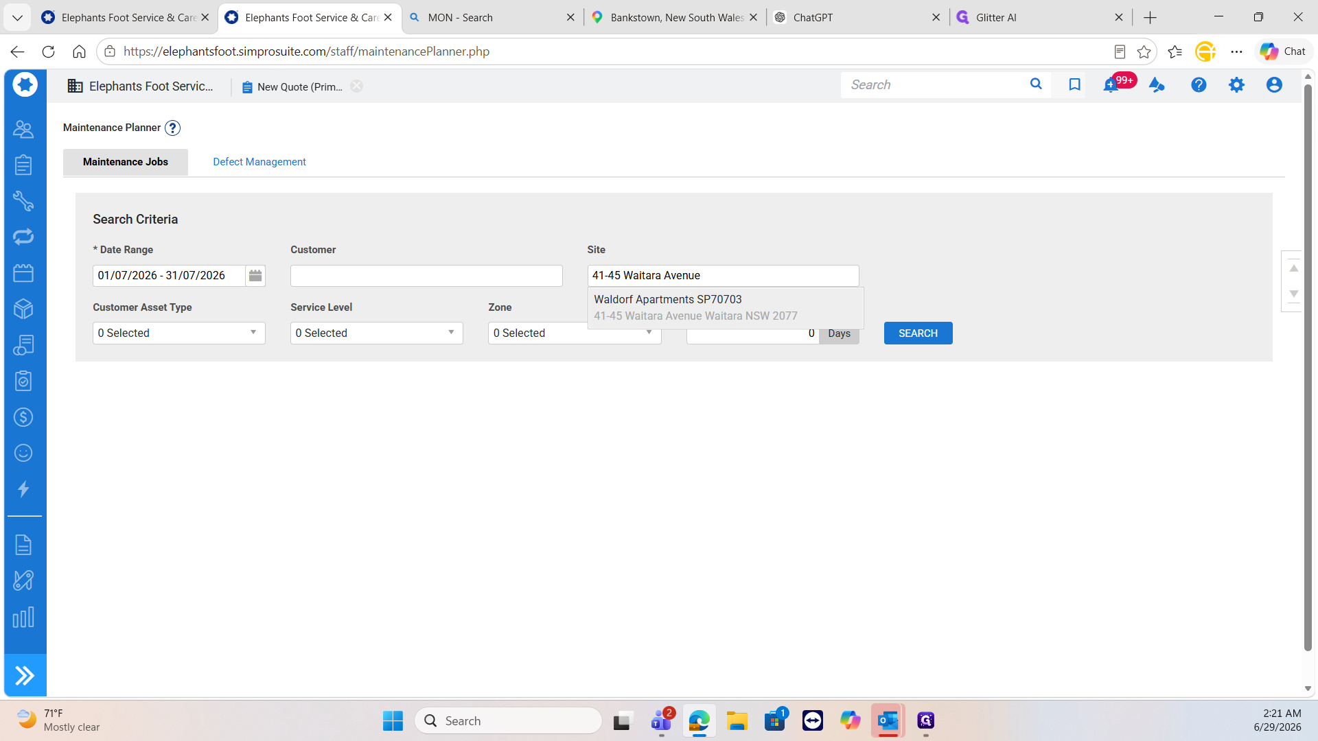Click Maintenance Planner help circle icon

[x=172, y=128]
